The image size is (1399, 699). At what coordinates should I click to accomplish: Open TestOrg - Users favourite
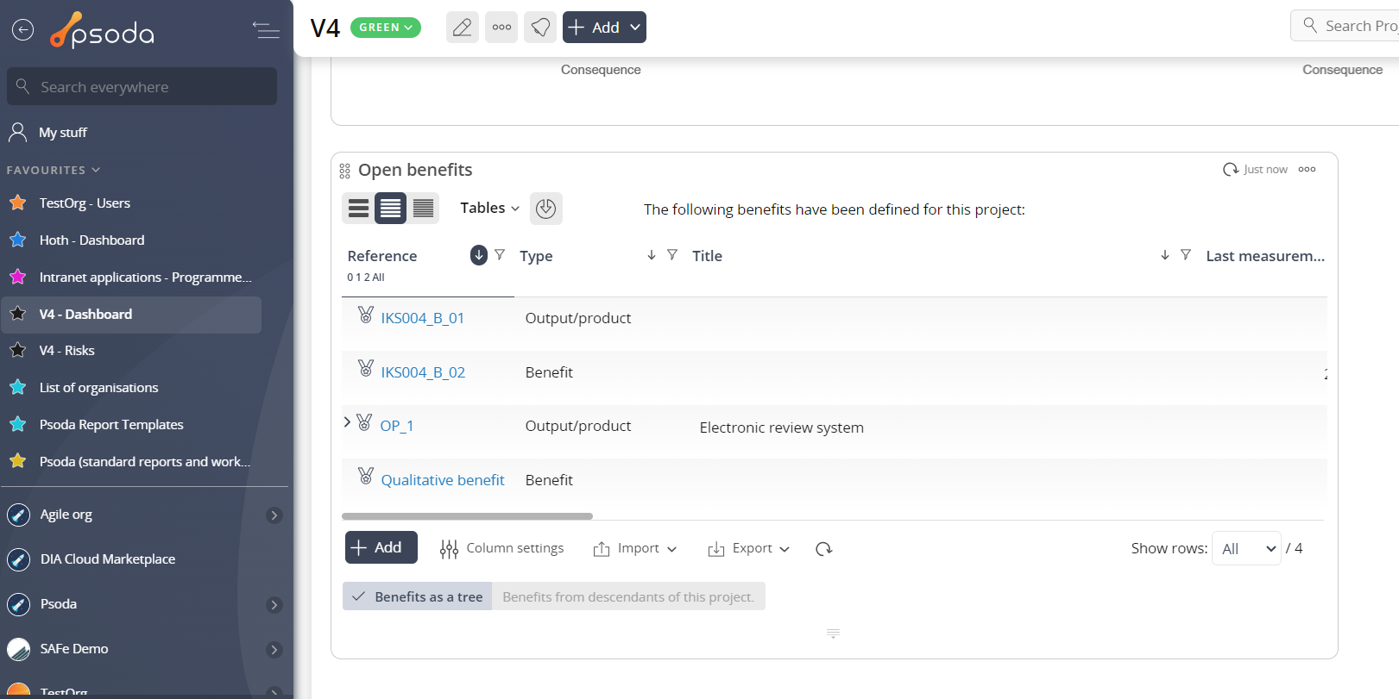click(85, 203)
